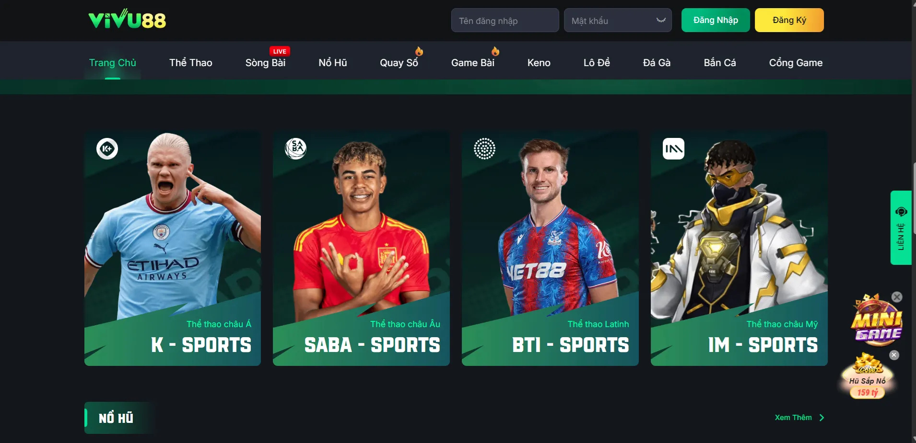
Task: Close the Mini Game floating popup
Action: tap(897, 297)
